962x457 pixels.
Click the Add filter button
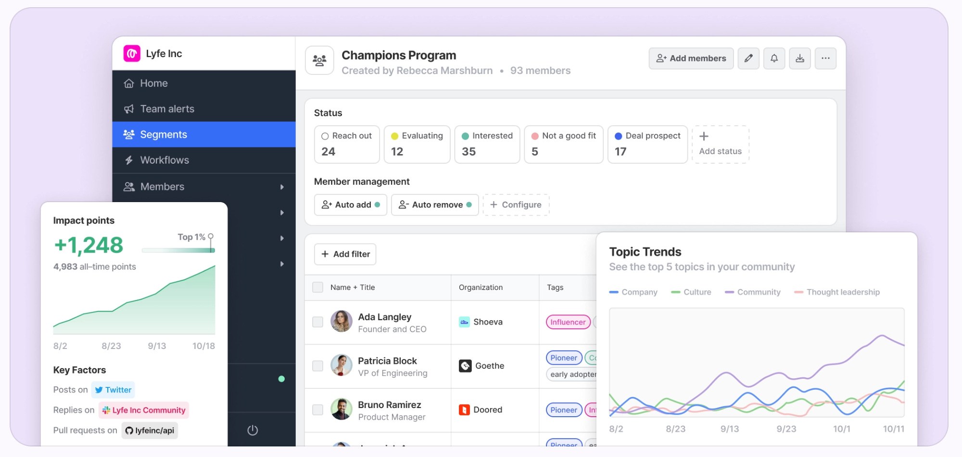click(x=345, y=254)
